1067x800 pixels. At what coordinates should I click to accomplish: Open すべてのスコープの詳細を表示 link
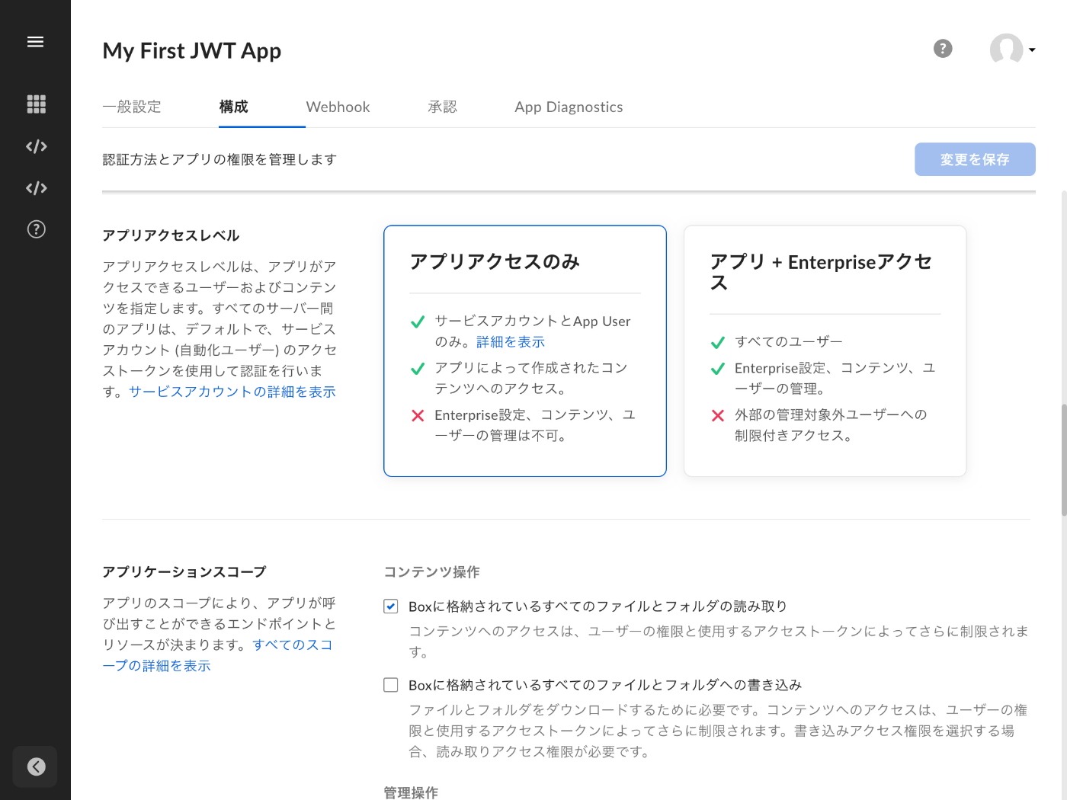click(x=217, y=655)
